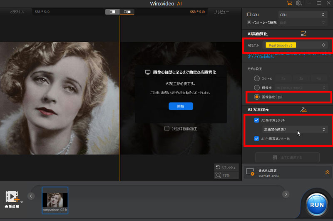The image size is (333, 221).
Task: Click the blue 開始 start button
Action: [x=181, y=106]
